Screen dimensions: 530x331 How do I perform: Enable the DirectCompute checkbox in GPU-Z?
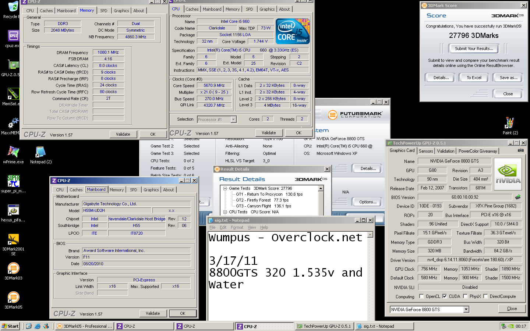485,296
